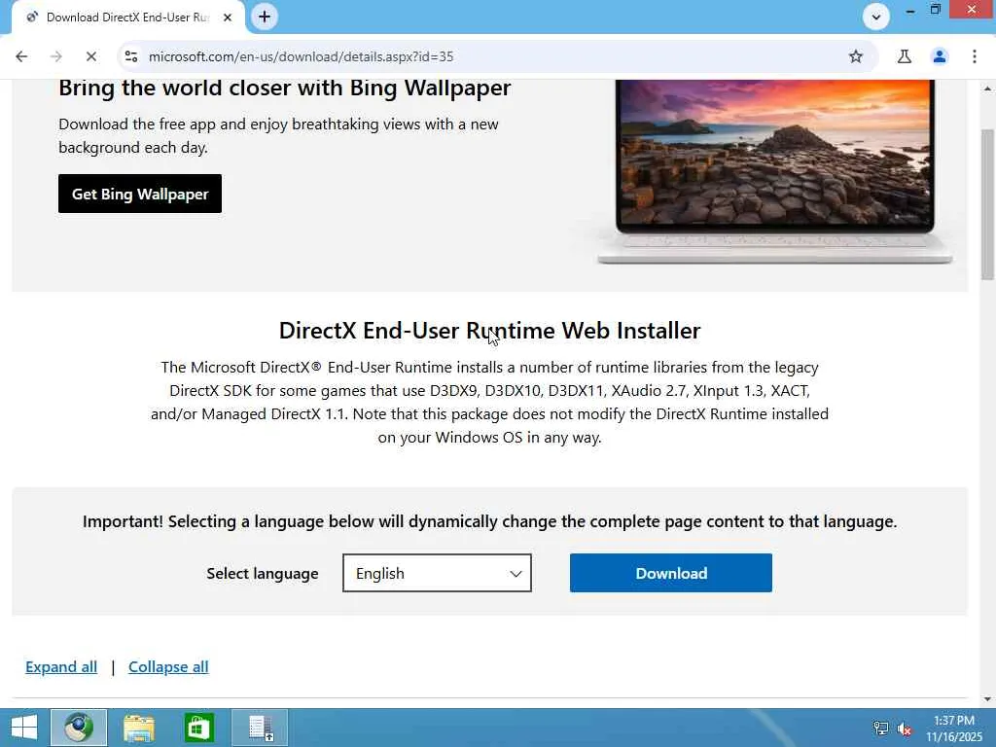The width and height of the screenshot is (996, 747).
Task: Click the DirectX End-User Runtime Web Installer heading
Action: pyautogui.click(x=490, y=331)
